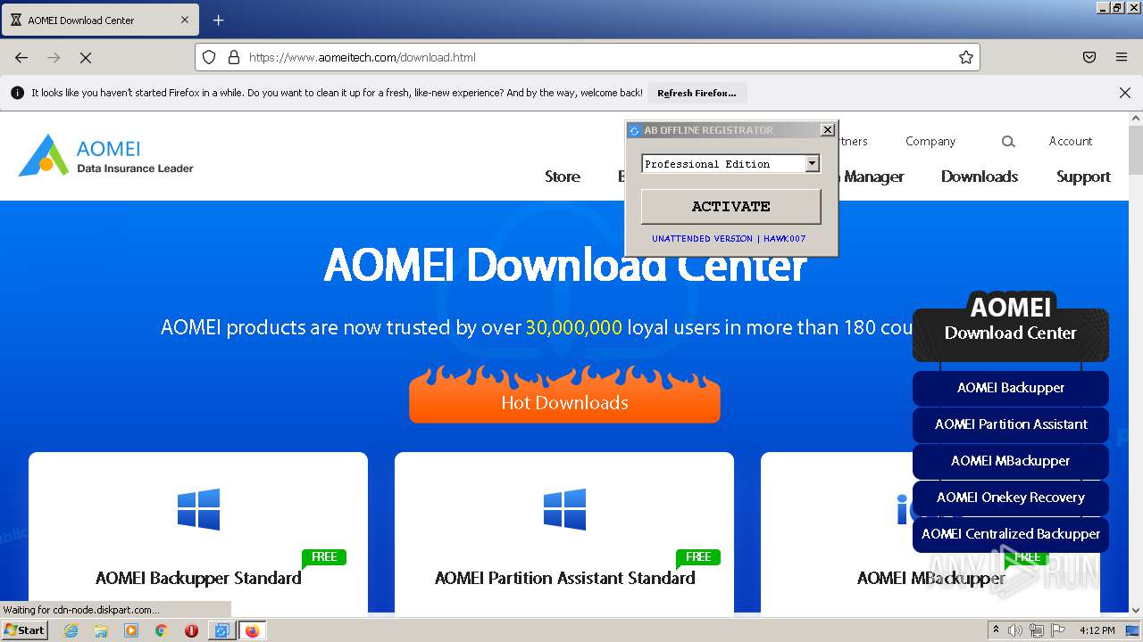
Task: Open the Company link
Action: click(x=930, y=141)
